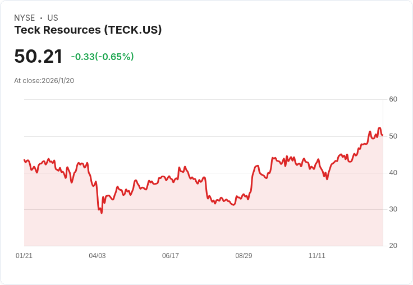Select the 06/17 date on x-axis

(171, 256)
